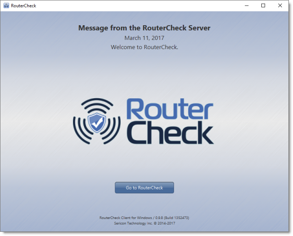Click the date March 11, 2017
This screenshot has height=236, width=293.
click(x=144, y=38)
